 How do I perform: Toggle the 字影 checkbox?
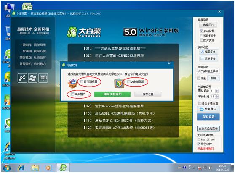tap(199, 78)
